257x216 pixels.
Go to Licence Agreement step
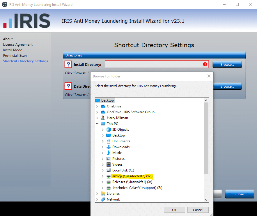pos(18,45)
